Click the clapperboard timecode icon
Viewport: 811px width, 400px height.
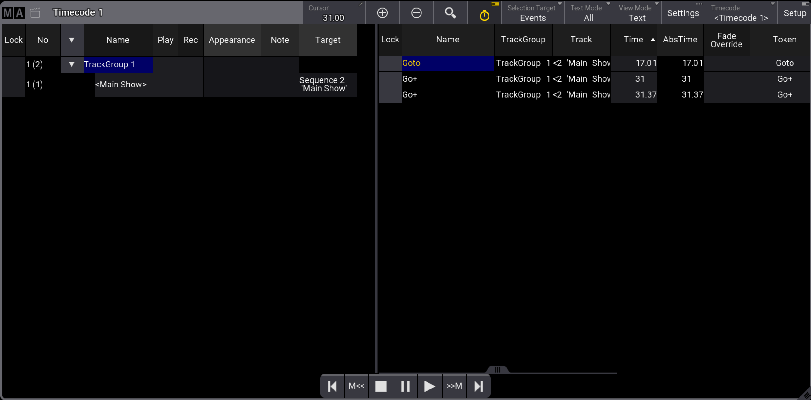tap(35, 13)
